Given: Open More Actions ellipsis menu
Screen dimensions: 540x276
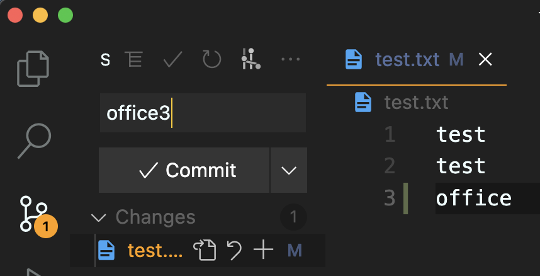Looking at the screenshot, I should [x=290, y=60].
